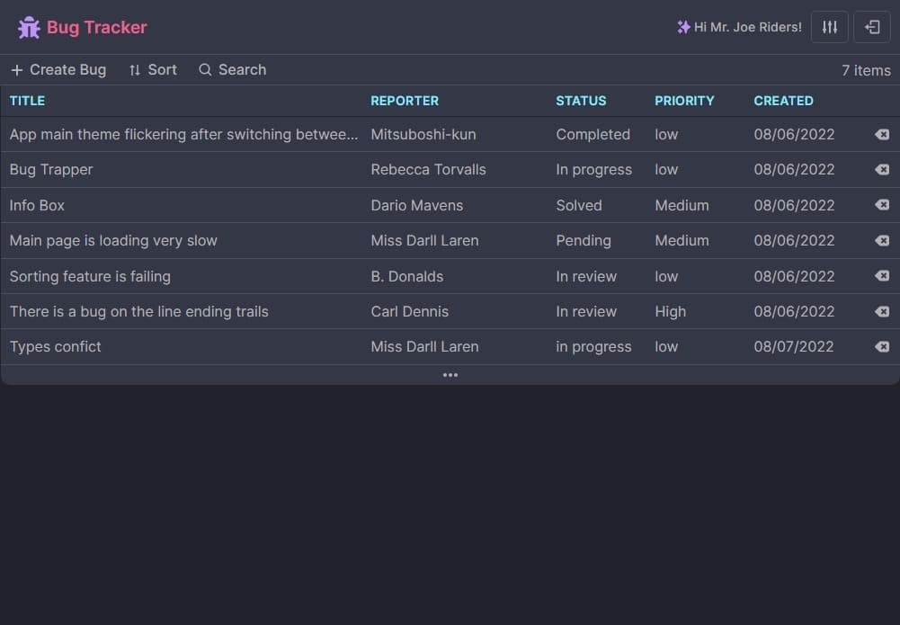Click the sparkle icon beside the greeting
This screenshot has width=900, height=625.
coord(682,26)
